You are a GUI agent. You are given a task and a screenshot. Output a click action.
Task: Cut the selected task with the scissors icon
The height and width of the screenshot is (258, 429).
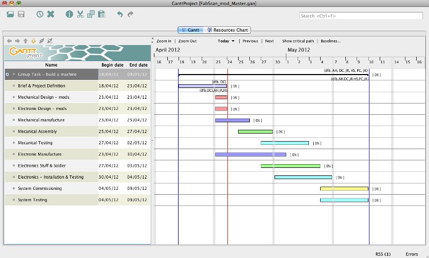click(x=80, y=14)
